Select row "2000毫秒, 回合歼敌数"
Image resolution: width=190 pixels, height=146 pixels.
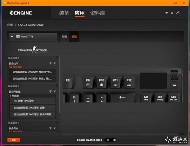[33, 114]
